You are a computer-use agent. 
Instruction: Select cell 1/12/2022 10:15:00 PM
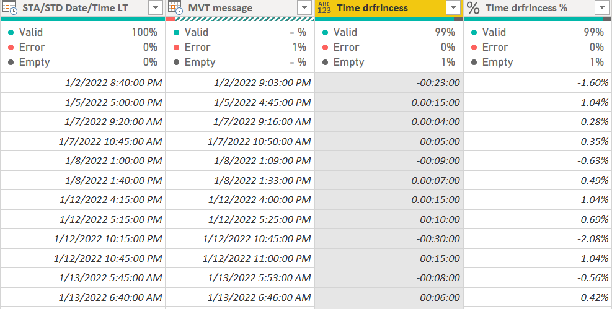(x=82, y=238)
